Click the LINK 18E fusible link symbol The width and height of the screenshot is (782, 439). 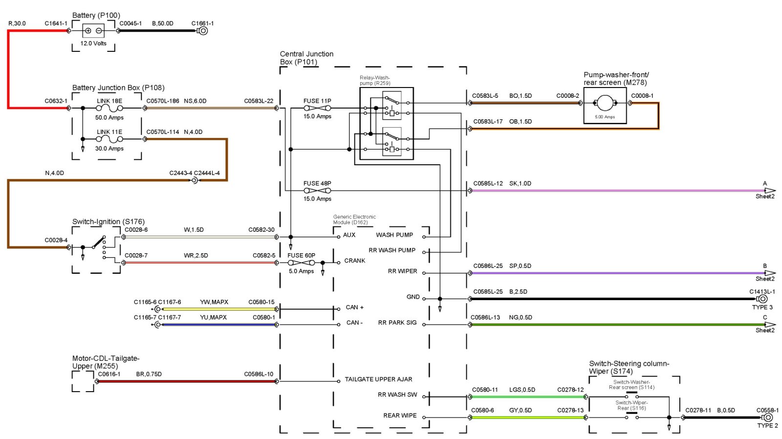pos(109,108)
